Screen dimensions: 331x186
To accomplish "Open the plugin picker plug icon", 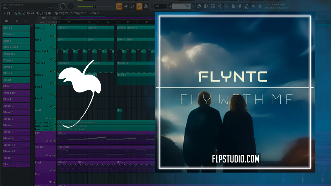I will click(x=240, y=6).
